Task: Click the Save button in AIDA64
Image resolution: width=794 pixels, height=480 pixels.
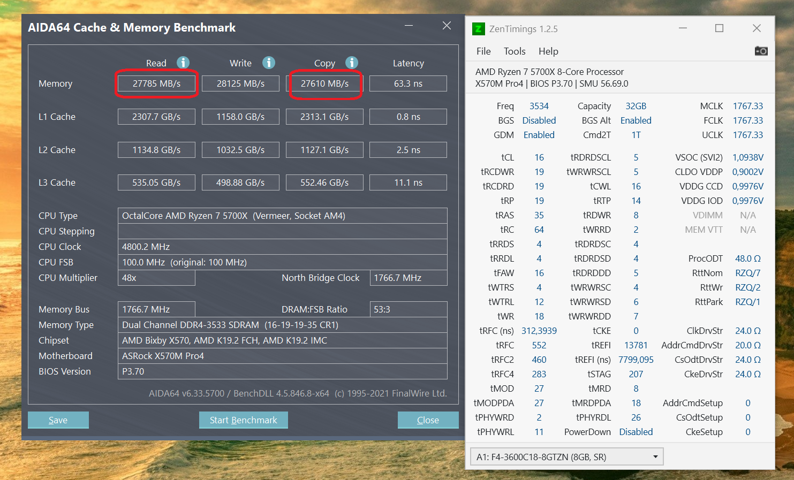Action: [x=58, y=420]
